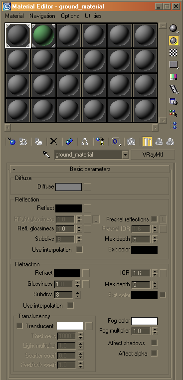Screen dimensions: 183x380
Task: Click Fog multiplier spinner arrows
Action: point(155,331)
